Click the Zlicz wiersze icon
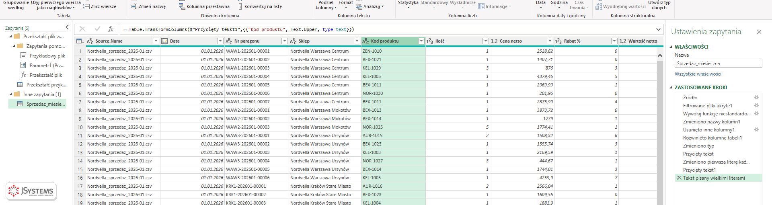The height and width of the screenshot is (205, 772). (86, 6)
